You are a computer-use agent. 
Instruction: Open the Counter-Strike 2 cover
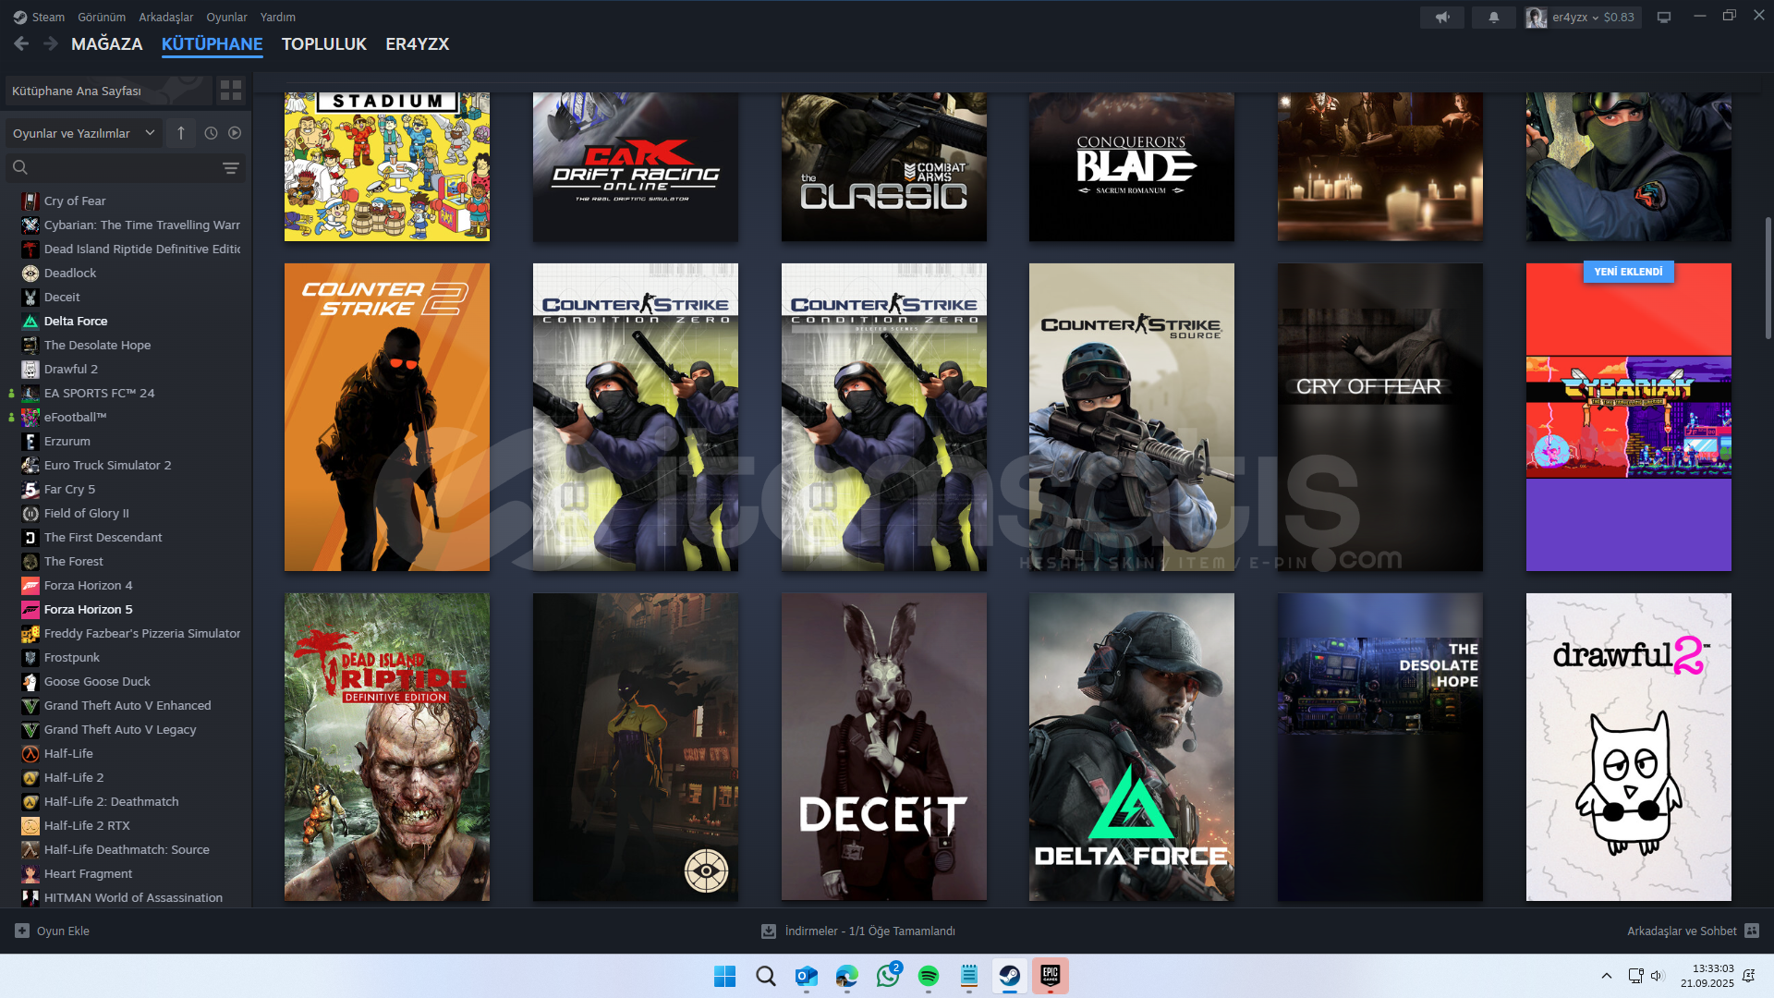click(x=387, y=417)
